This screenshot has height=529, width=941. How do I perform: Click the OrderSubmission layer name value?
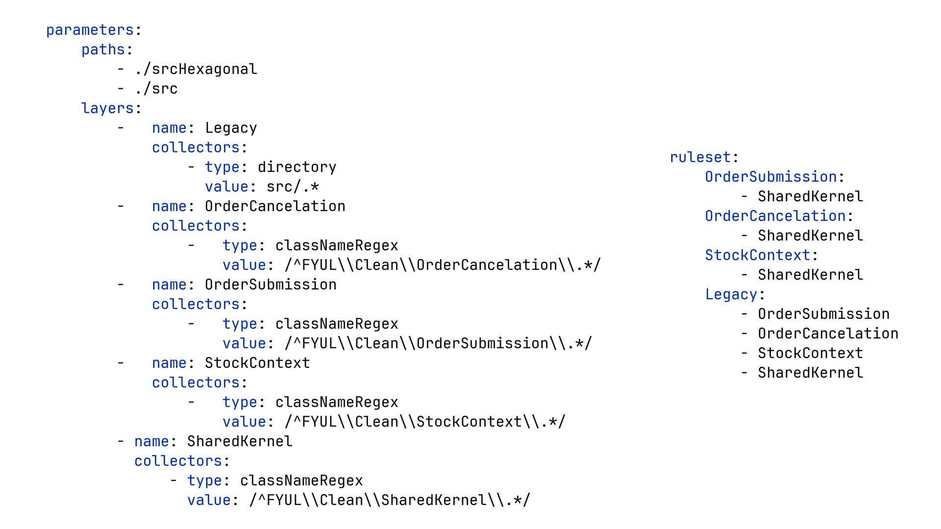270,285
